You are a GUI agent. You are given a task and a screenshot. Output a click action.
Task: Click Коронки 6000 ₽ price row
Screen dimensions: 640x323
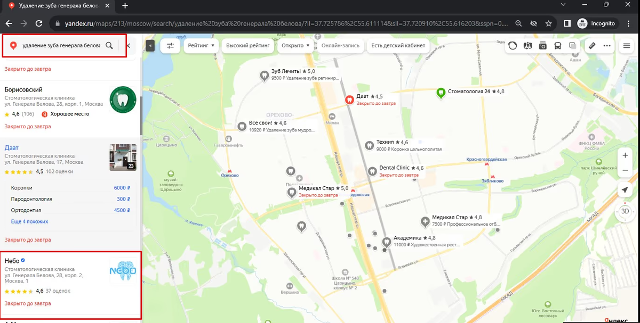[70, 188]
